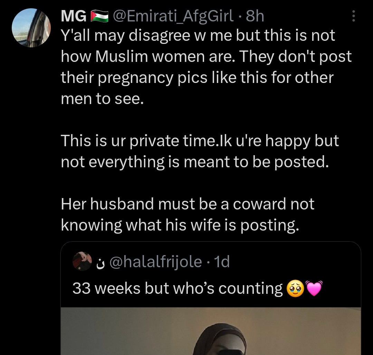Open tweet permalink via 8h timestamp
The height and width of the screenshot is (355, 373).
[x=255, y=16]
